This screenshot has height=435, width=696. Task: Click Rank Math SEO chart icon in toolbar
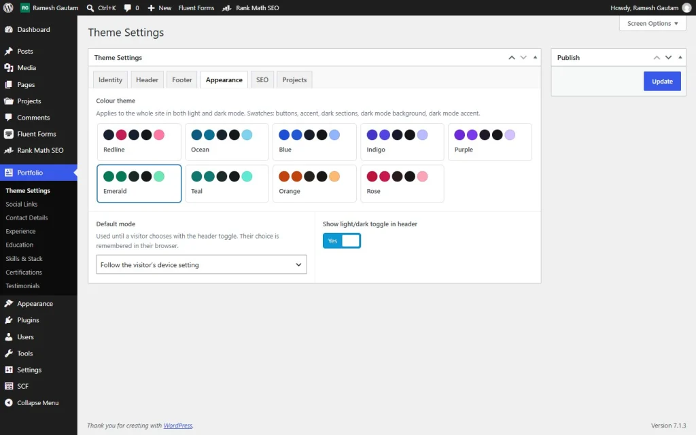pyautogui.click(x=226, y=8)
